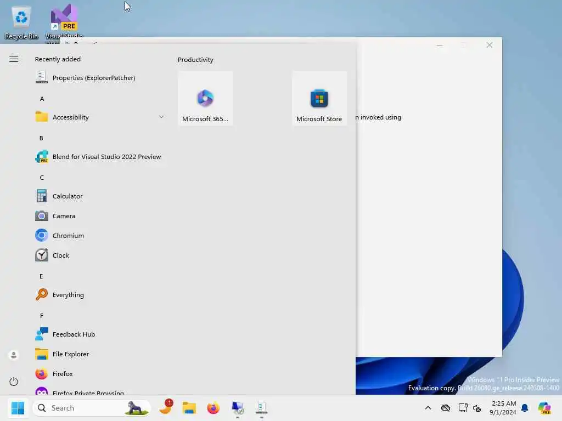The width and height of the screenshot is (562, 421).
Task: Expand the Accessibility folder chevron
Action: (x=161, y=117)
